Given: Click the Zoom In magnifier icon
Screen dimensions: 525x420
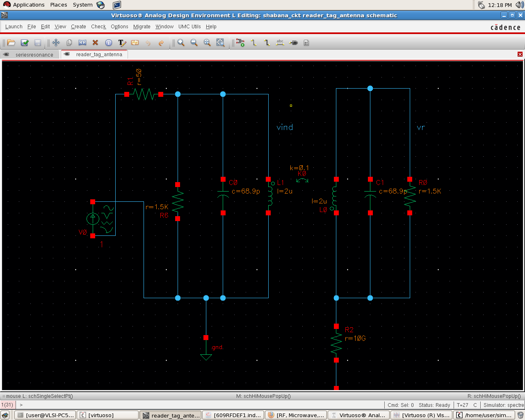Looking at the screenshot, I should pos(181,43).
